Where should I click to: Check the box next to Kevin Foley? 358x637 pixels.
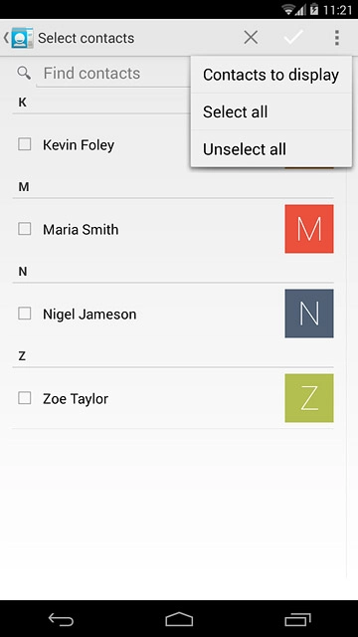(x=24, y=144)
